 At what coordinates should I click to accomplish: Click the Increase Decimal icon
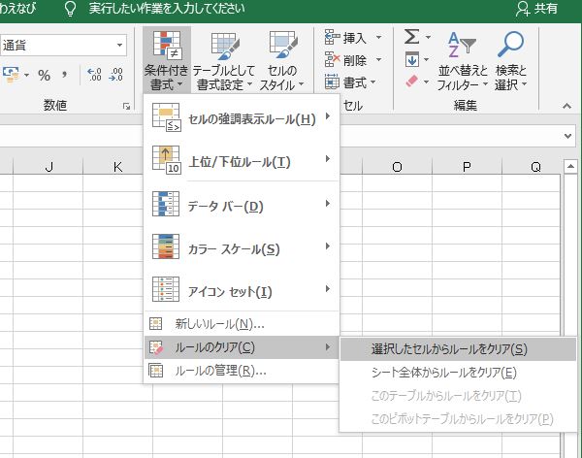click(x=94, y=75)
